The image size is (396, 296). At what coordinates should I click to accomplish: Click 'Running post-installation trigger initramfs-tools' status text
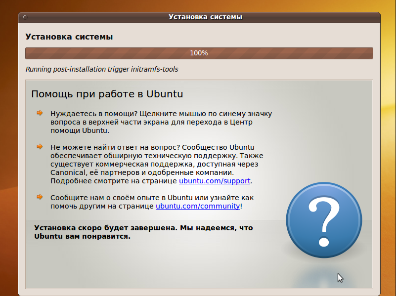[102, 69]
